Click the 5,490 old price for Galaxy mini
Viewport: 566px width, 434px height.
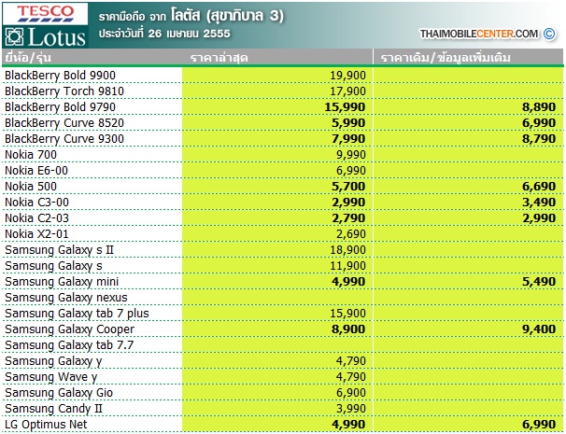[x=539, y=282]
